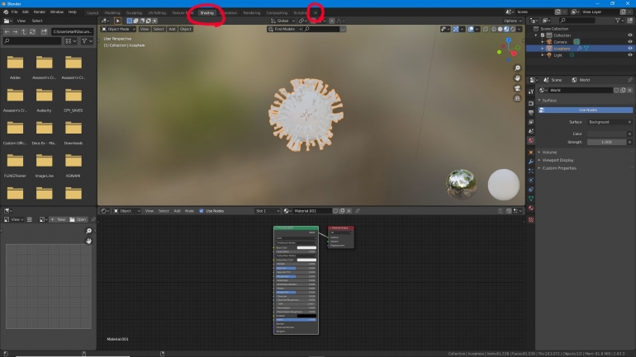Hide the Camera object in viewport
The image size is (636, 357).
click(630, 42)
